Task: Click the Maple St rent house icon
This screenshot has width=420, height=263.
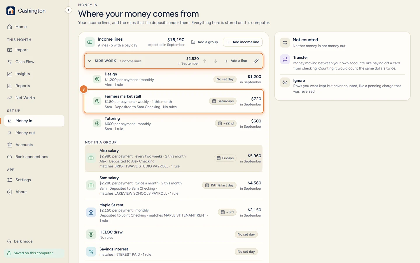Action: pos(91,212)
